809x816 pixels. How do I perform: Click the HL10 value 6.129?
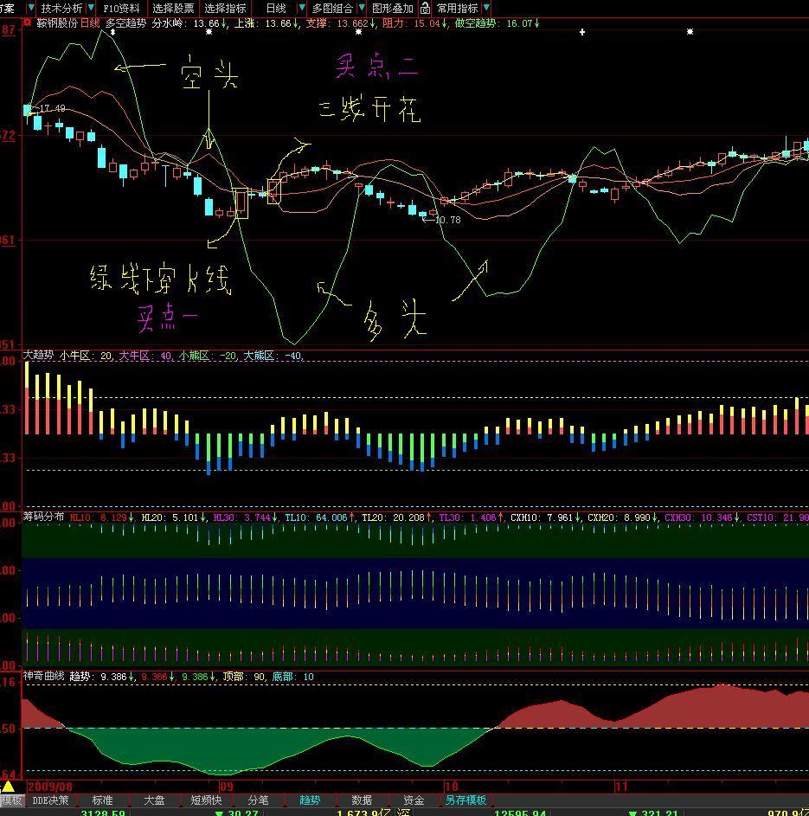[x=113, y=517]
